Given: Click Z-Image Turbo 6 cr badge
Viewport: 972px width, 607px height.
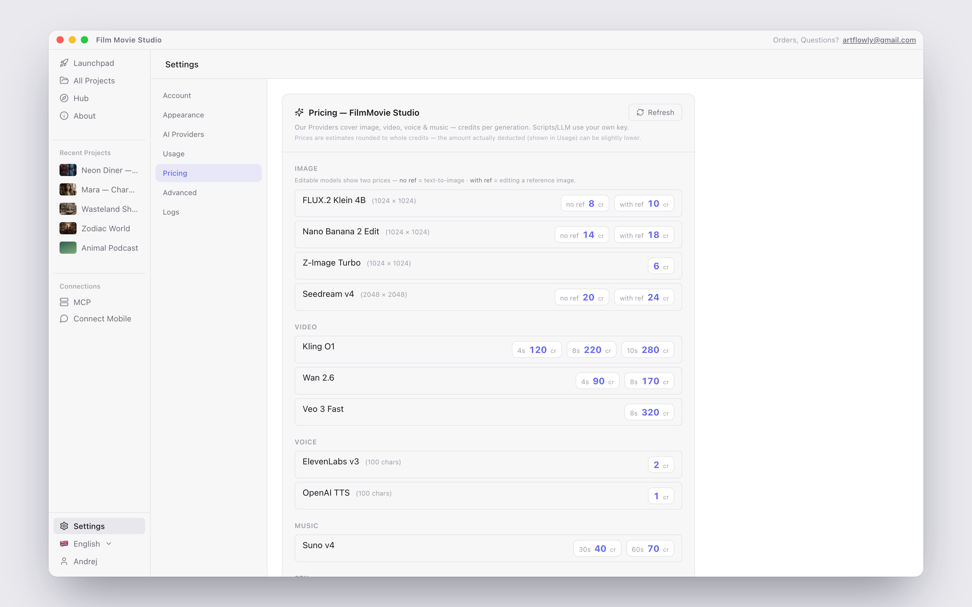Looking at the screenshot, I should click(661, 266).
